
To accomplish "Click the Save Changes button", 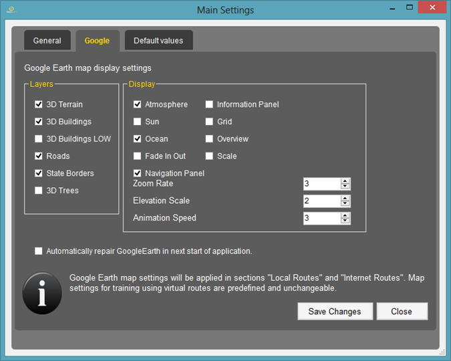I will 335,312.
